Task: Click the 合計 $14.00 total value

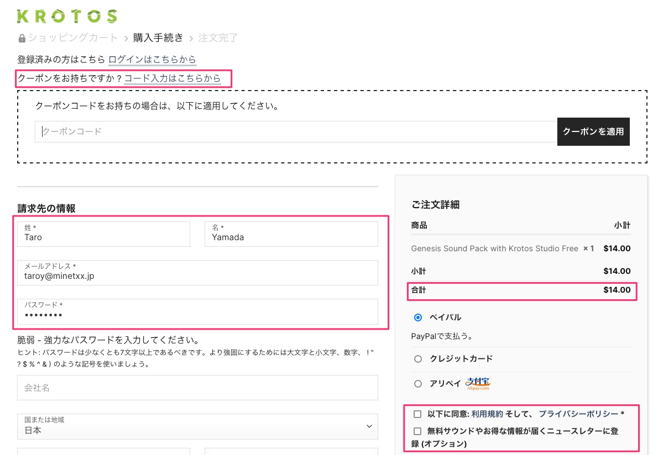Action: 617,290
